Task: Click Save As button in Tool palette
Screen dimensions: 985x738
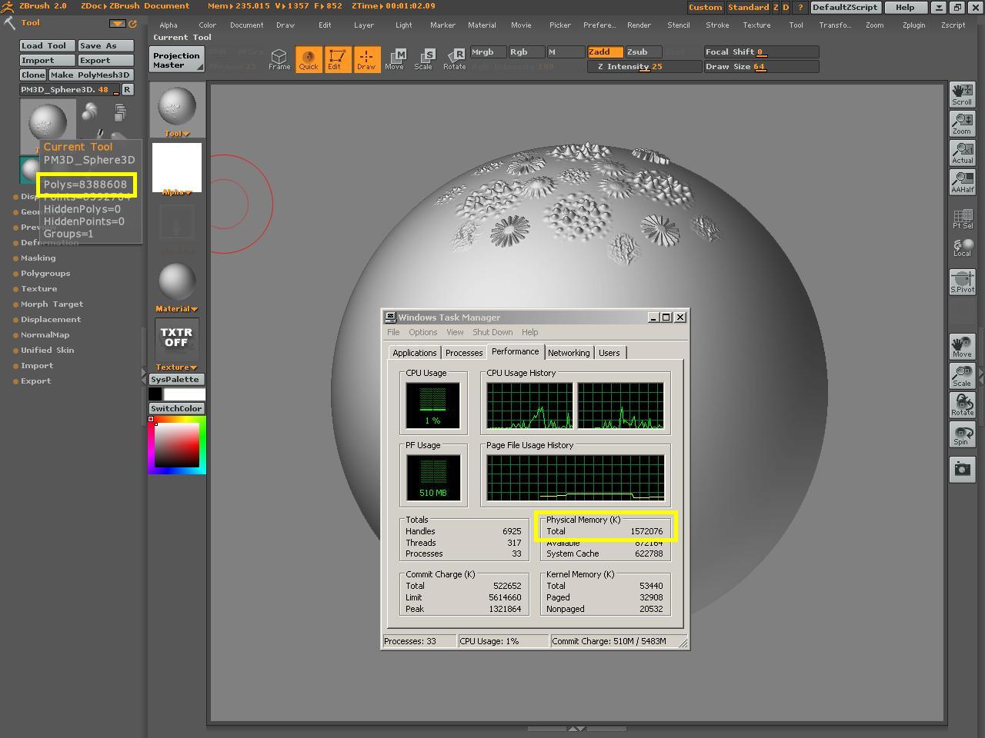Action: [106, 46]
